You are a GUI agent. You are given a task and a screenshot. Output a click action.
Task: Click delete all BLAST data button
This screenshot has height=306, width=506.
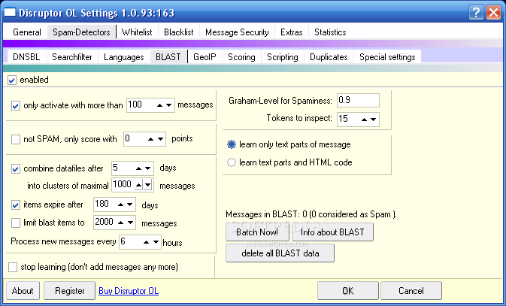280,253
